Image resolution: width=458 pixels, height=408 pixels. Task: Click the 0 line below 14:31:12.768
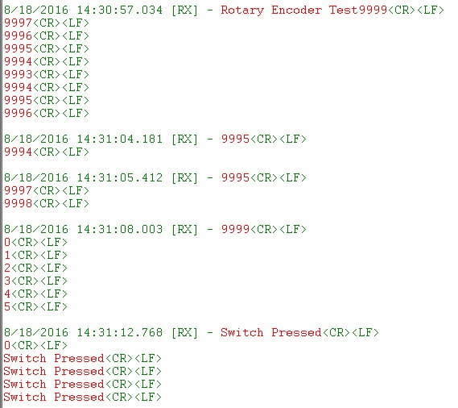(x=35, y=346)
